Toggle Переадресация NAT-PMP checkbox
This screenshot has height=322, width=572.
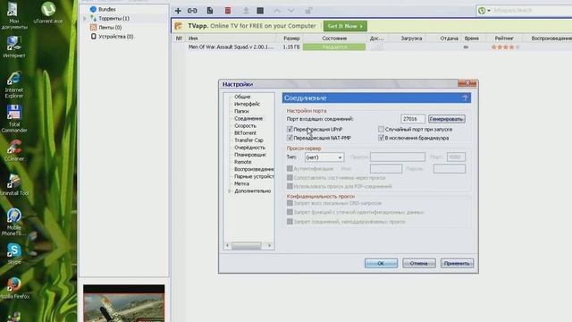coord(290,138)
